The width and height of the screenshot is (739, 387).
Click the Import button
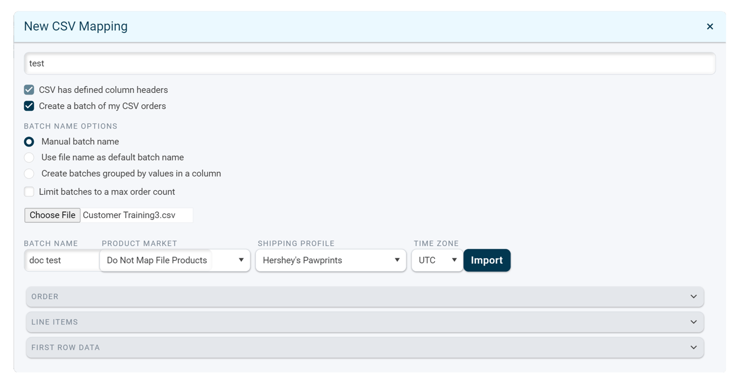click(487, 260)
